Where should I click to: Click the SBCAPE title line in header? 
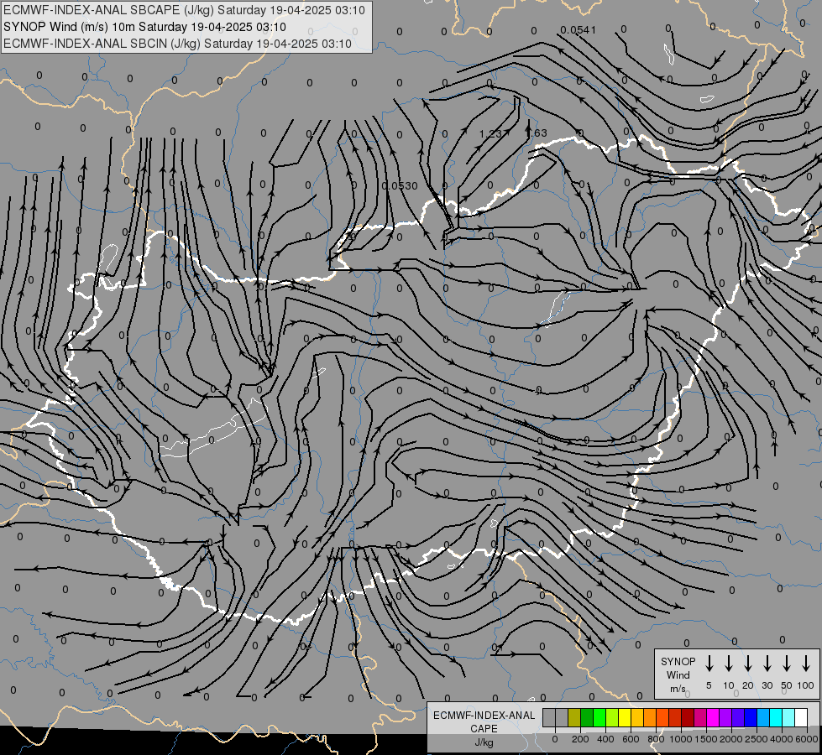click(184, 10)
